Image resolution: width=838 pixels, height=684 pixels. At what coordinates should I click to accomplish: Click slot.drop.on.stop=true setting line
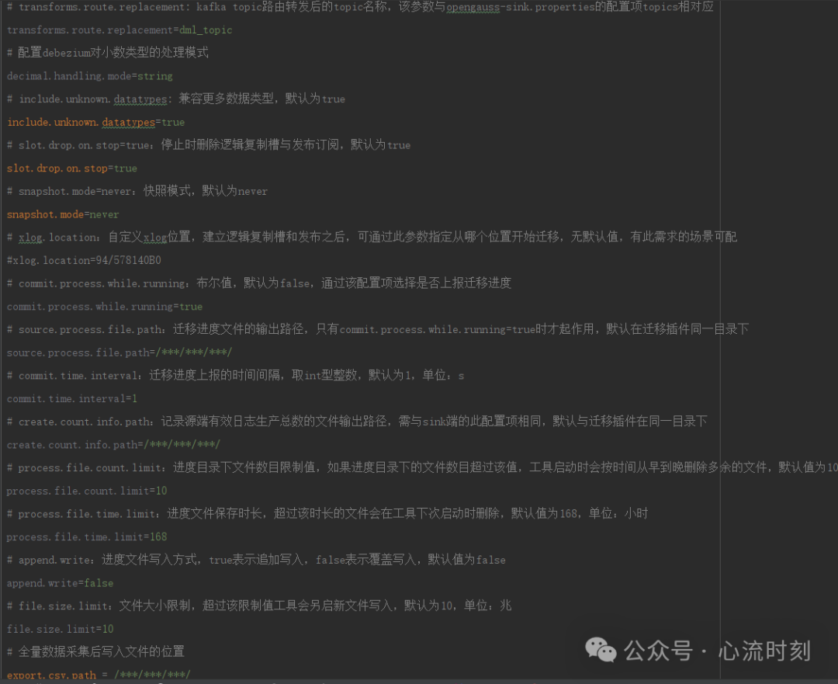point(72,168)
